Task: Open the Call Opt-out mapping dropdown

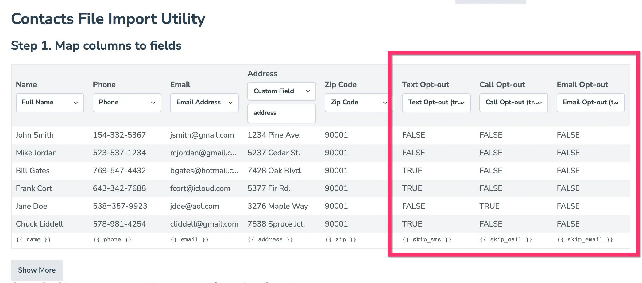Action: [x=513, y=103]
